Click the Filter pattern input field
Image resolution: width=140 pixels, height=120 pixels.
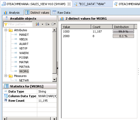click(18, 24)
